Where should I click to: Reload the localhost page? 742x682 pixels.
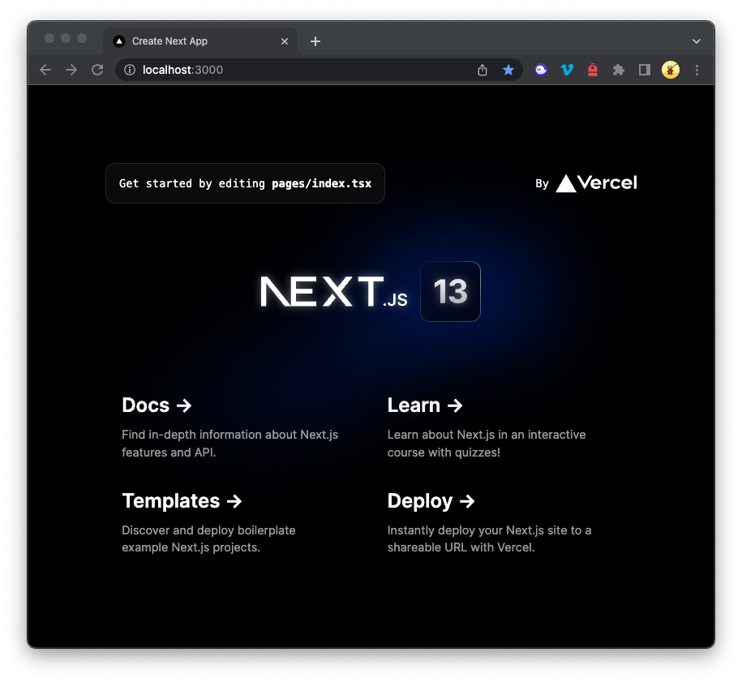tap(97, 71)
